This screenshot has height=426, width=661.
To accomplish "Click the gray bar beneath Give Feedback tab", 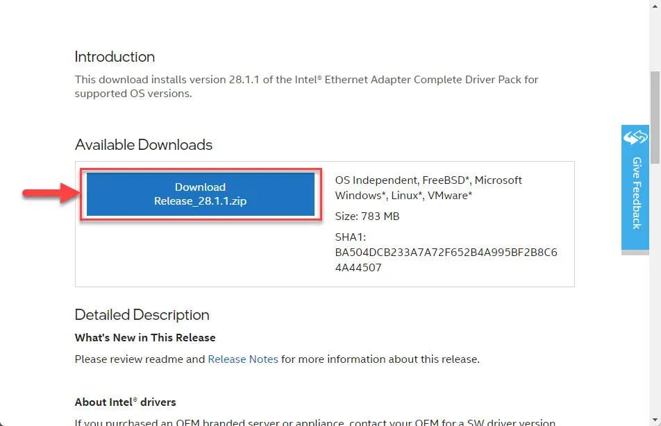I will point(635,253).
